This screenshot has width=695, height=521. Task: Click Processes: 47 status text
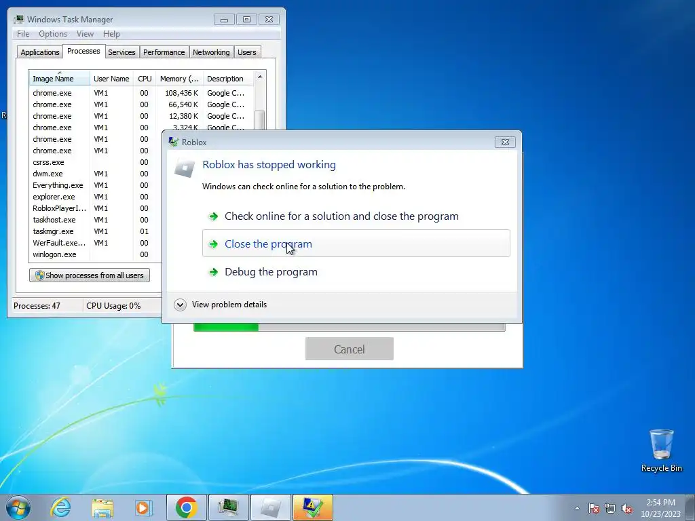[37, 306]
